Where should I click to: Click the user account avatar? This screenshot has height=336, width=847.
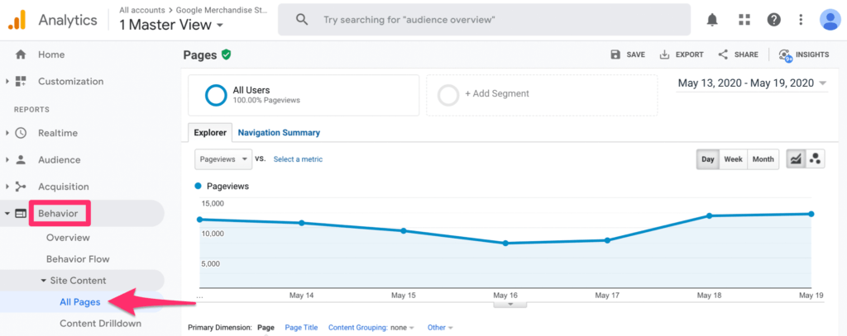pyautogui.click(x=829, y=20)
